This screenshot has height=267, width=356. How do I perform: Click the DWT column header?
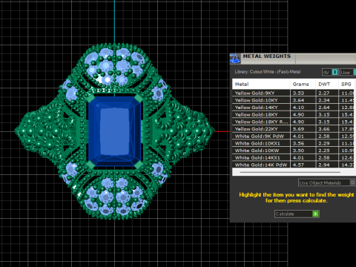tap(327, 84)
